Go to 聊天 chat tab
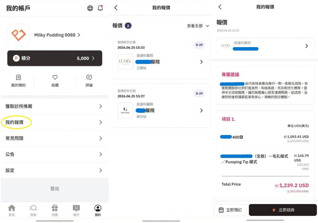This screenshot has height=223, width=318. (76, 211)
